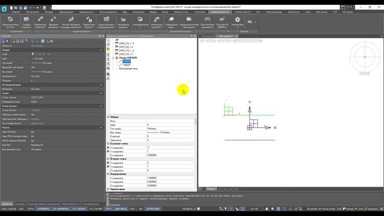Click the nanoCAD application logo button
This screenshot has height=216, width=384.
click(4, 9)
